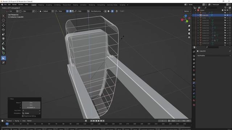
Task: Toggle the first blue highlighted header button
Action: coord(67,11)
